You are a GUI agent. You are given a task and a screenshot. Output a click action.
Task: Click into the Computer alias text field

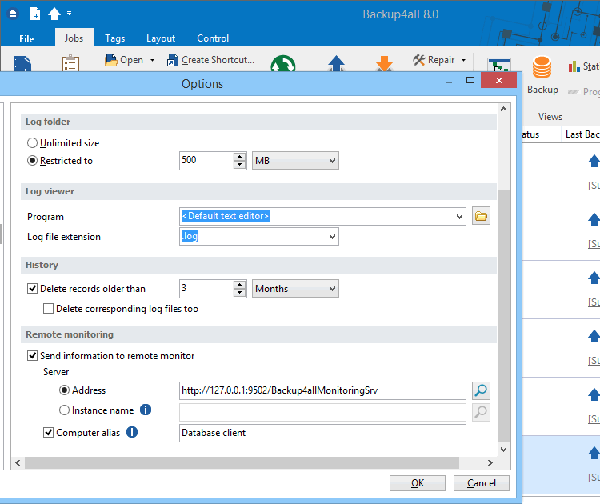click(322, 433)
